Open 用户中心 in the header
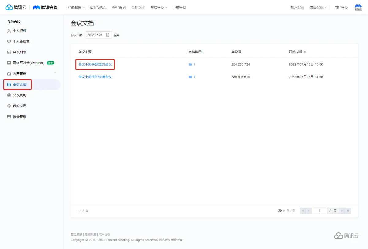 tap(341, 7)
